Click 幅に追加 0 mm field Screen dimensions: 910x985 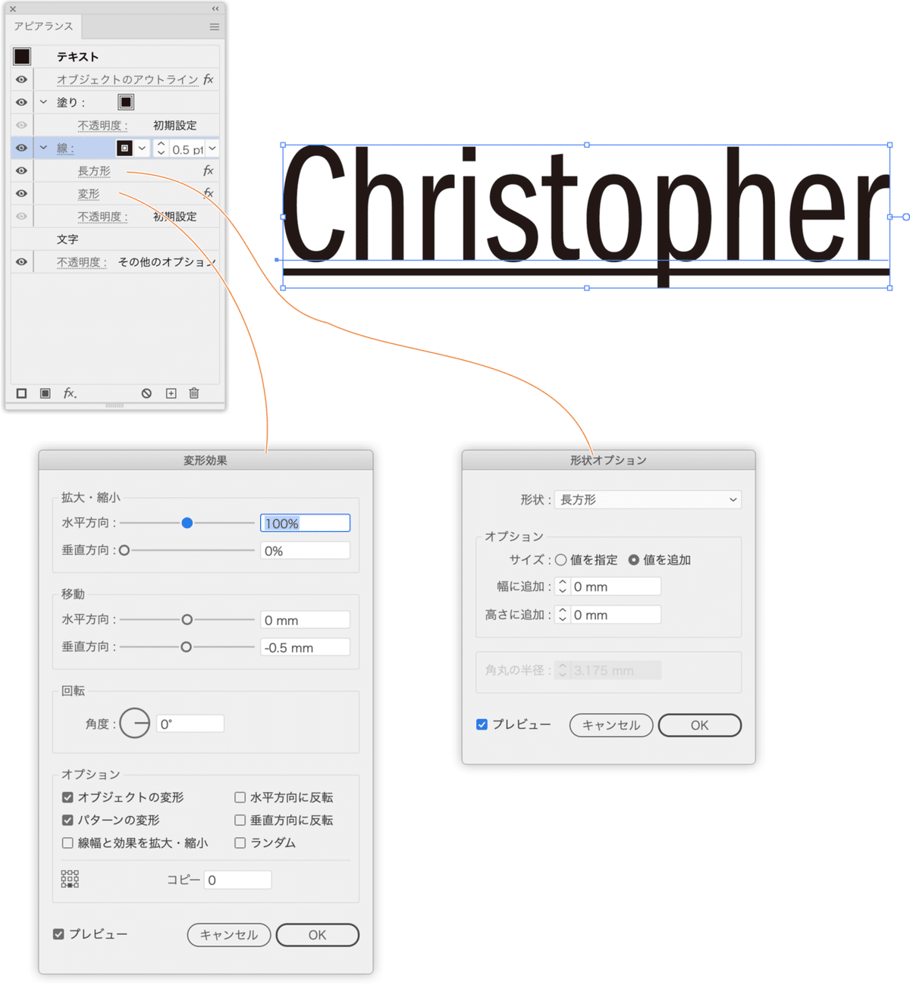pos(616,586)
